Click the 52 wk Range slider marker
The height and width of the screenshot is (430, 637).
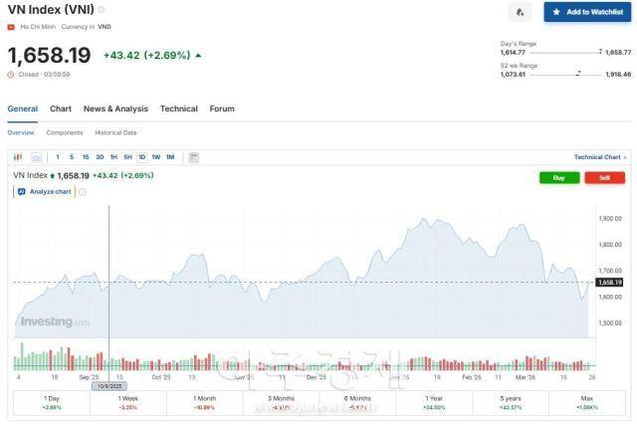[579, 73]
